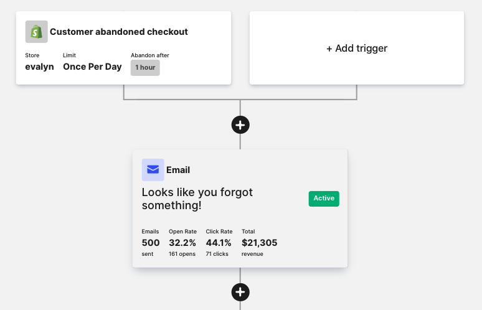Click the $21,305 total revenue figure
482x310 pixels.
(259, 243)
